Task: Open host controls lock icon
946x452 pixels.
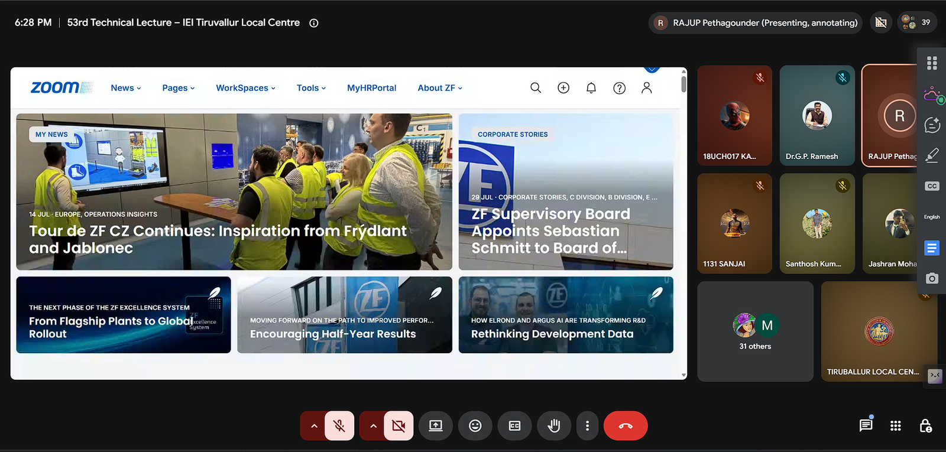Action: point(926,425)
